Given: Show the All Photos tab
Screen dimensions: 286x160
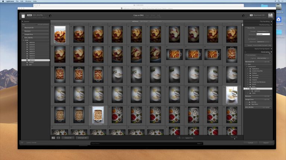Looking at the screenshot, I should point(135,21).
